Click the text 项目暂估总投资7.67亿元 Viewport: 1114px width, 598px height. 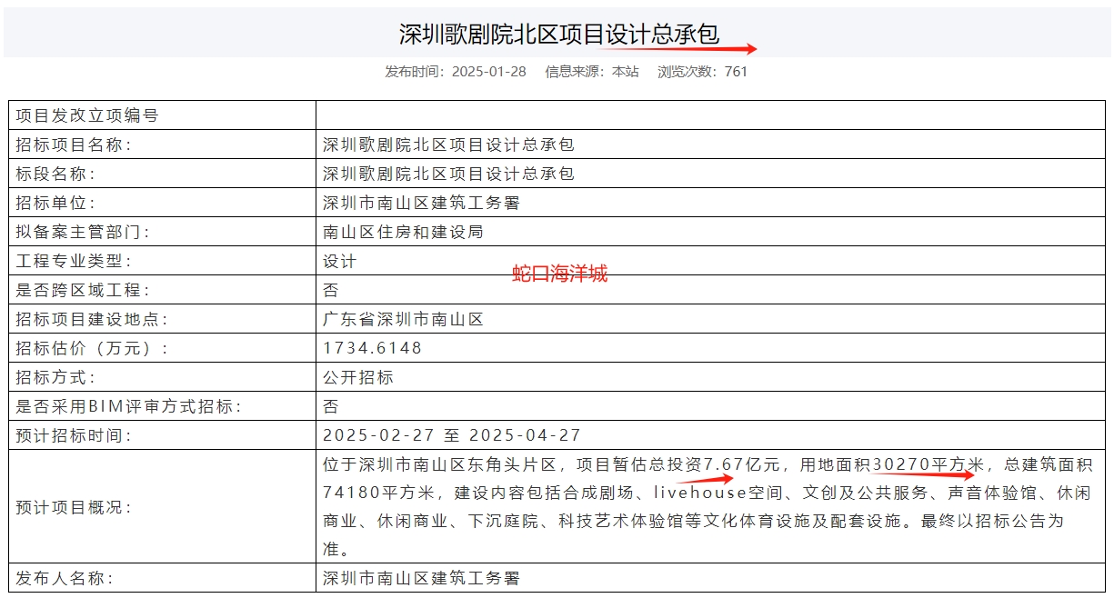click(x=678, y=464)
